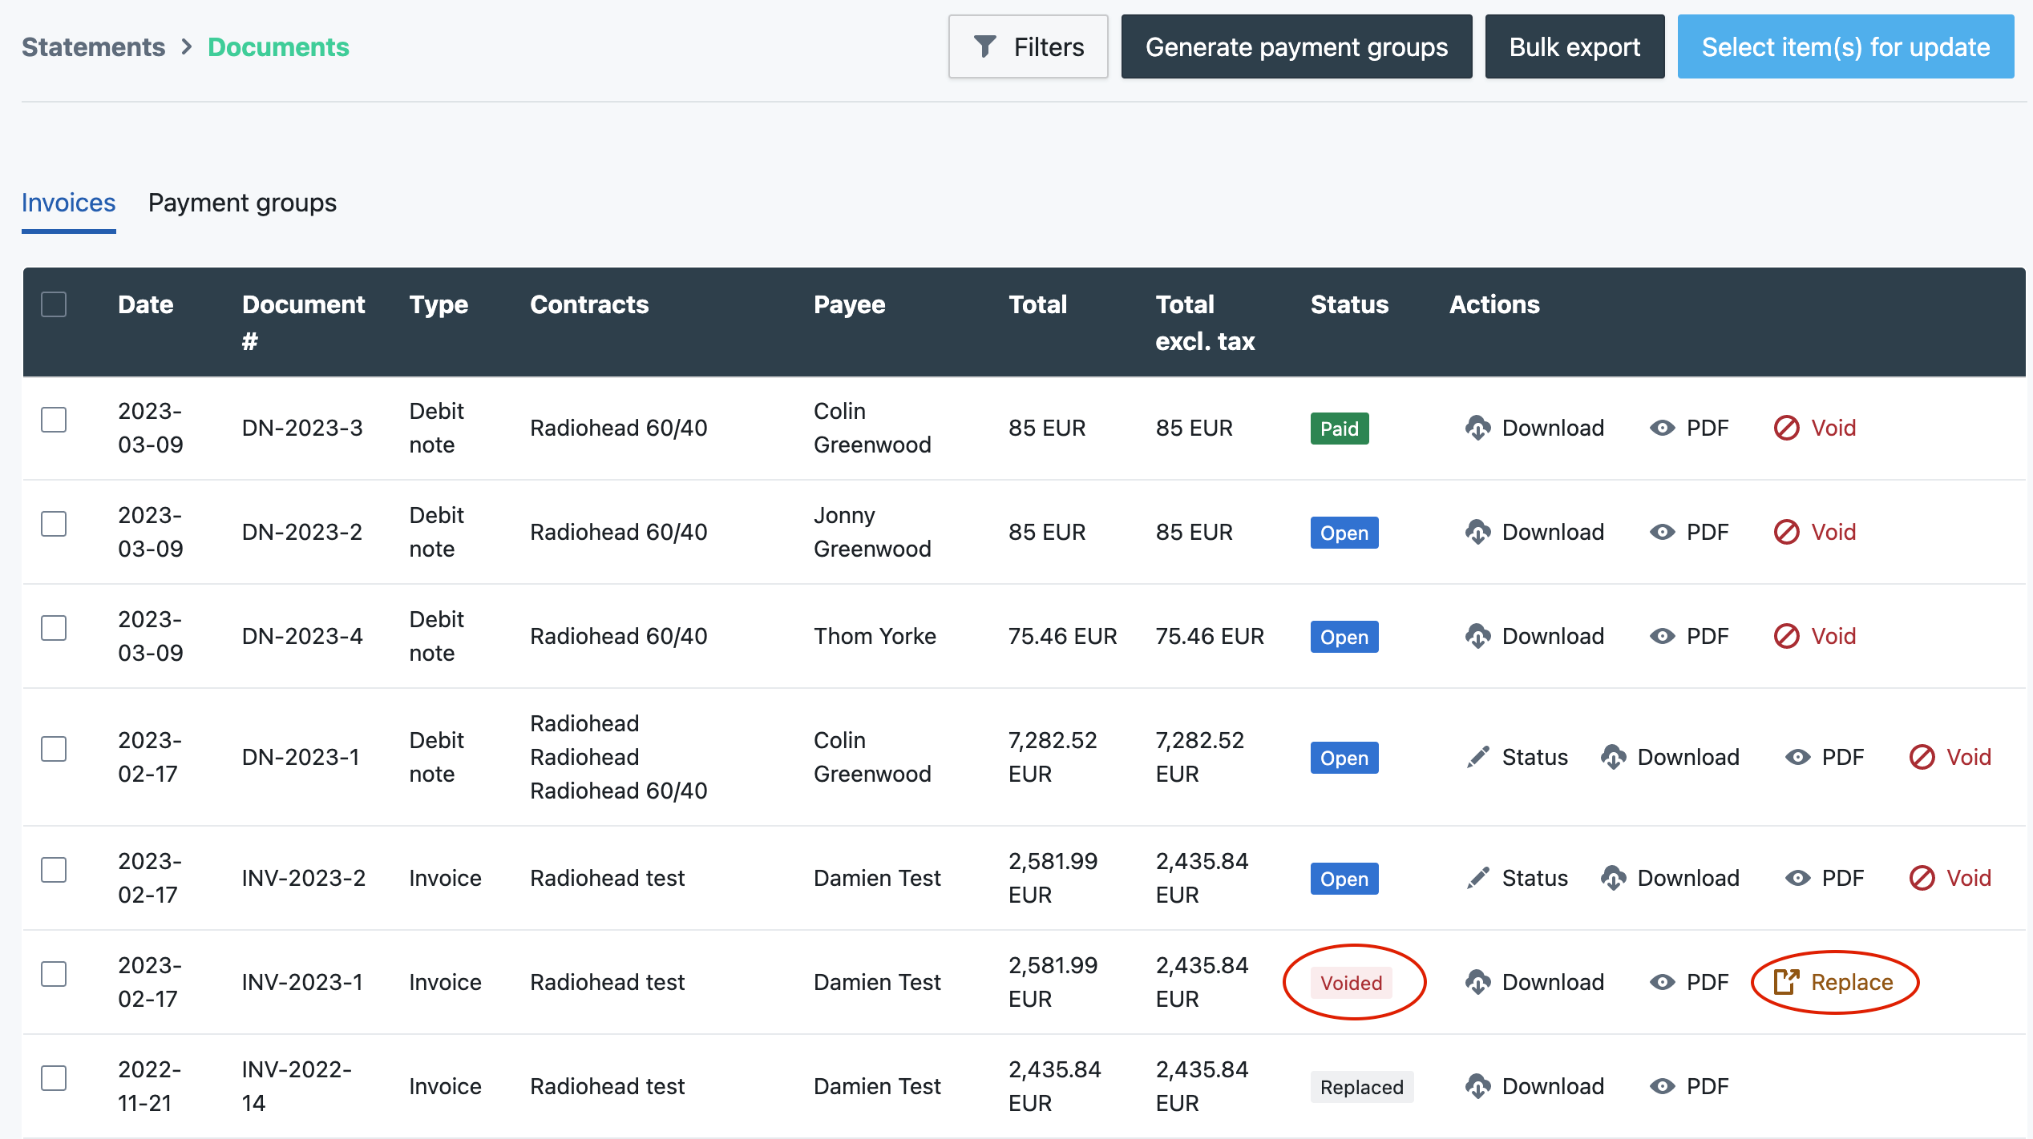
Task: Click the Contracts column header
Action: (589, 304)
